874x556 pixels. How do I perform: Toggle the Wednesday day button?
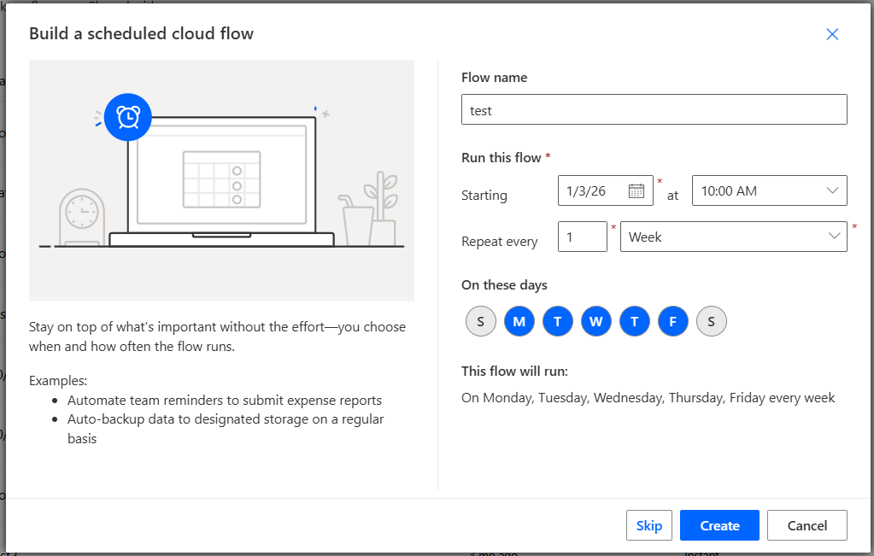(x=595, y=321)
